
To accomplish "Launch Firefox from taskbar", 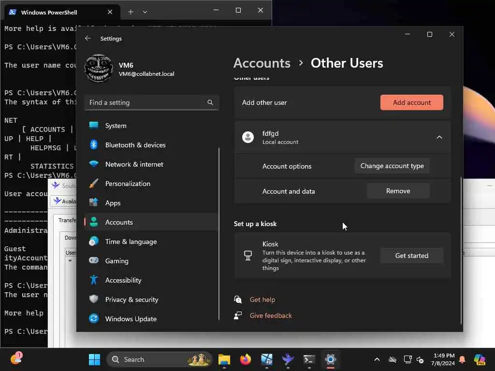I will tap(245, 359).
